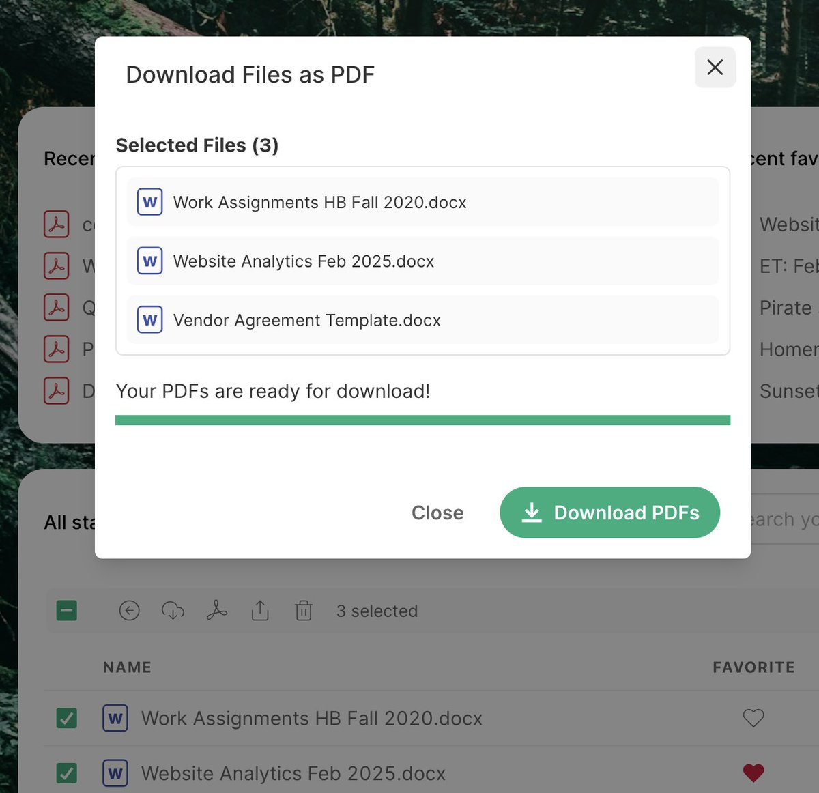Close the Download Files as PDF dialog

[715, 67]
